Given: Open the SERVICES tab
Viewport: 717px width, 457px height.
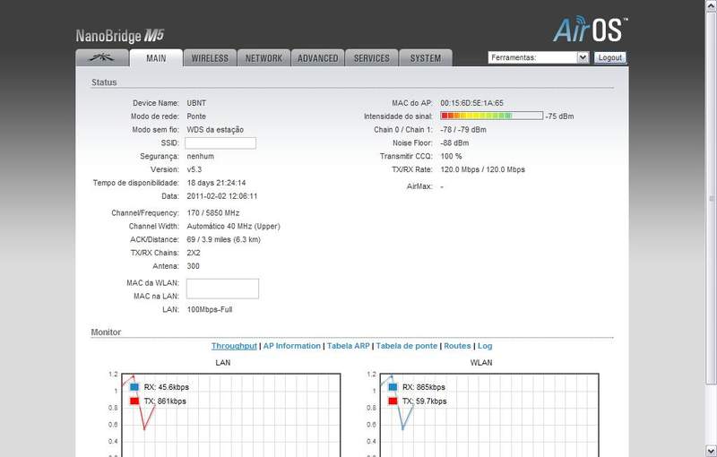Looking at the screenshot, I should click(x=372, y=58).
